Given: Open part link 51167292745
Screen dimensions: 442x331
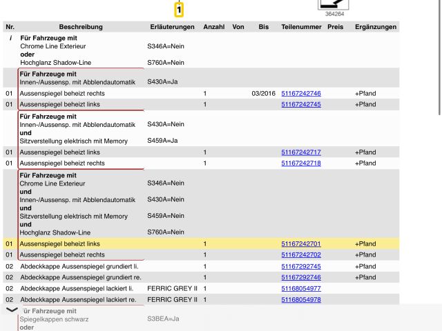Looking at the screenshot, I should point(300,266).
